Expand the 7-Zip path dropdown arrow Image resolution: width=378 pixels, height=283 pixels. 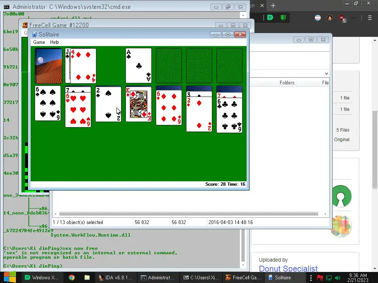[x=326, y=74]
